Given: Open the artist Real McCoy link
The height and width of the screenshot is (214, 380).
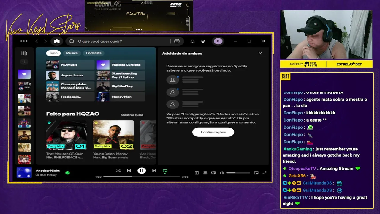Looking at the screenshot, I should tap(48, 175).
